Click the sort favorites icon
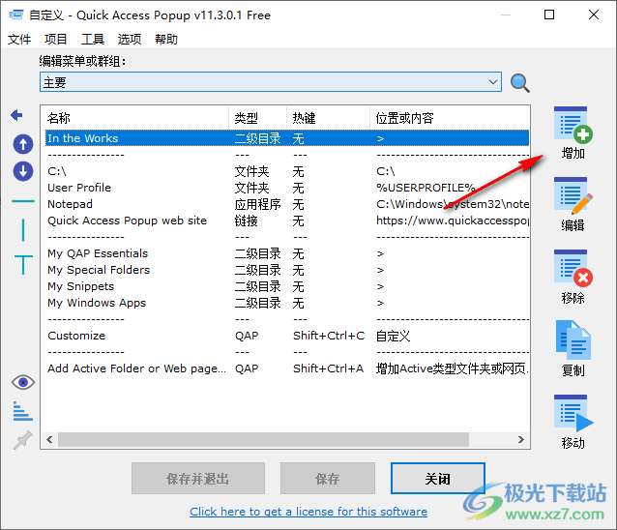This screenshot has width=617, height=530. 22,411
